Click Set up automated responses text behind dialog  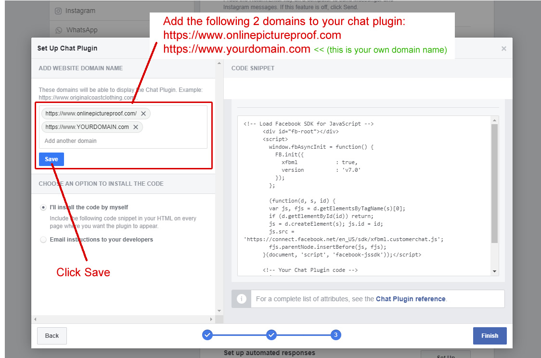(x=270, y=353)
